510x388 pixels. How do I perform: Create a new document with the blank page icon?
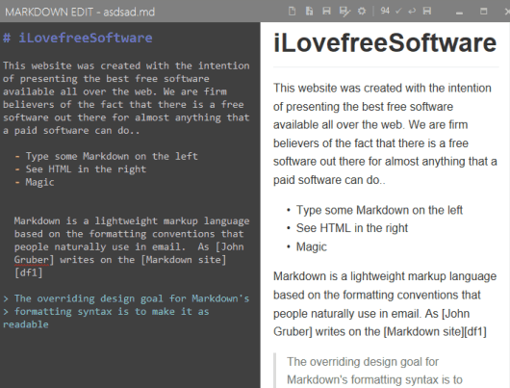tap(293, 12)
